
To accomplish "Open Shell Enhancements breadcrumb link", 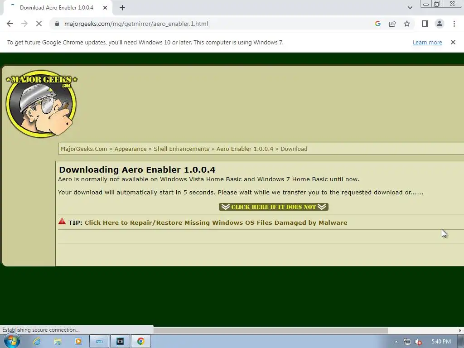I will click(181, 149).
